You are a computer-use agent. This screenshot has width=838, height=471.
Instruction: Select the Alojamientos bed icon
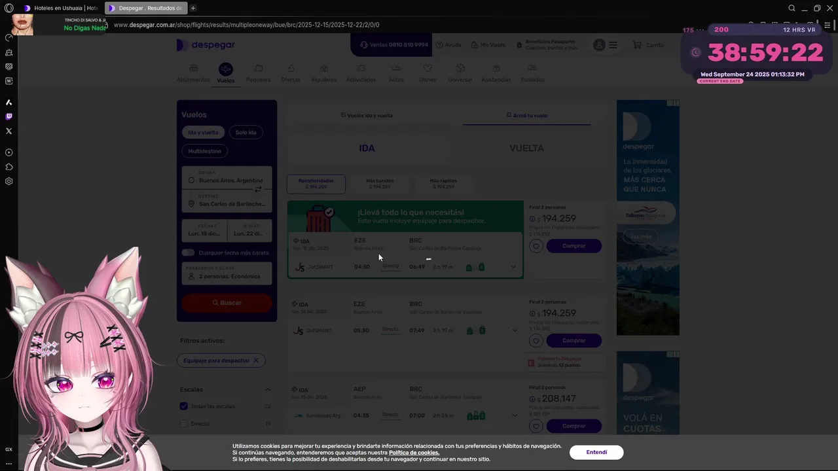tap(193, 68)
